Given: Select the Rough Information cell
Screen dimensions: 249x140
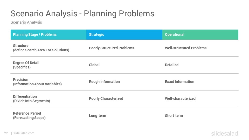Looking at the screenshot, I should pos(104,82).
